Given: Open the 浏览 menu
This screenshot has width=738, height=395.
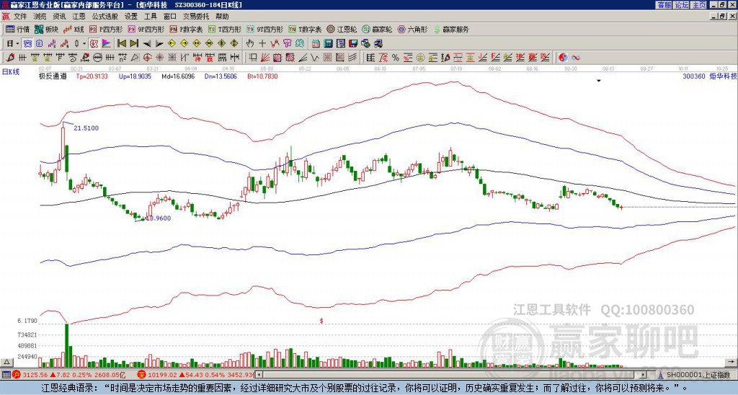Looking at the screenshot, I should coord(40,17).
